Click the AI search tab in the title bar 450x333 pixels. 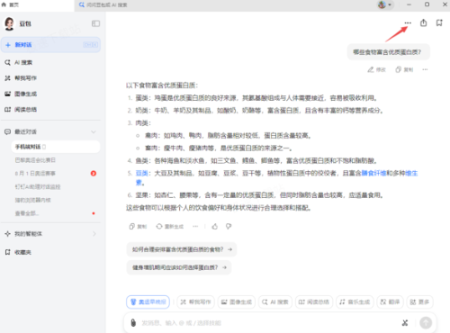(103, 4)
